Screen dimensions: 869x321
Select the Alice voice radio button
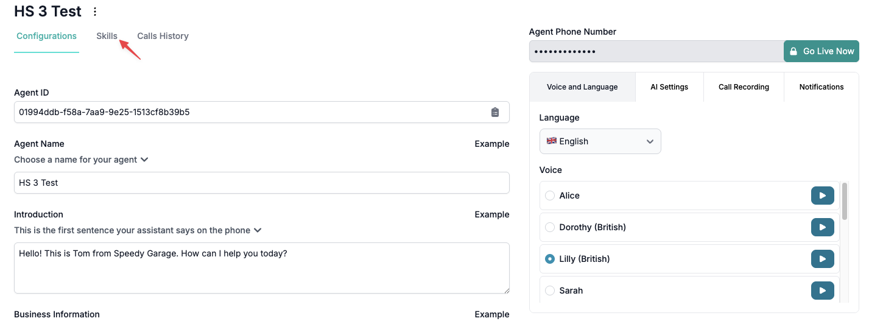coord(550,196)
